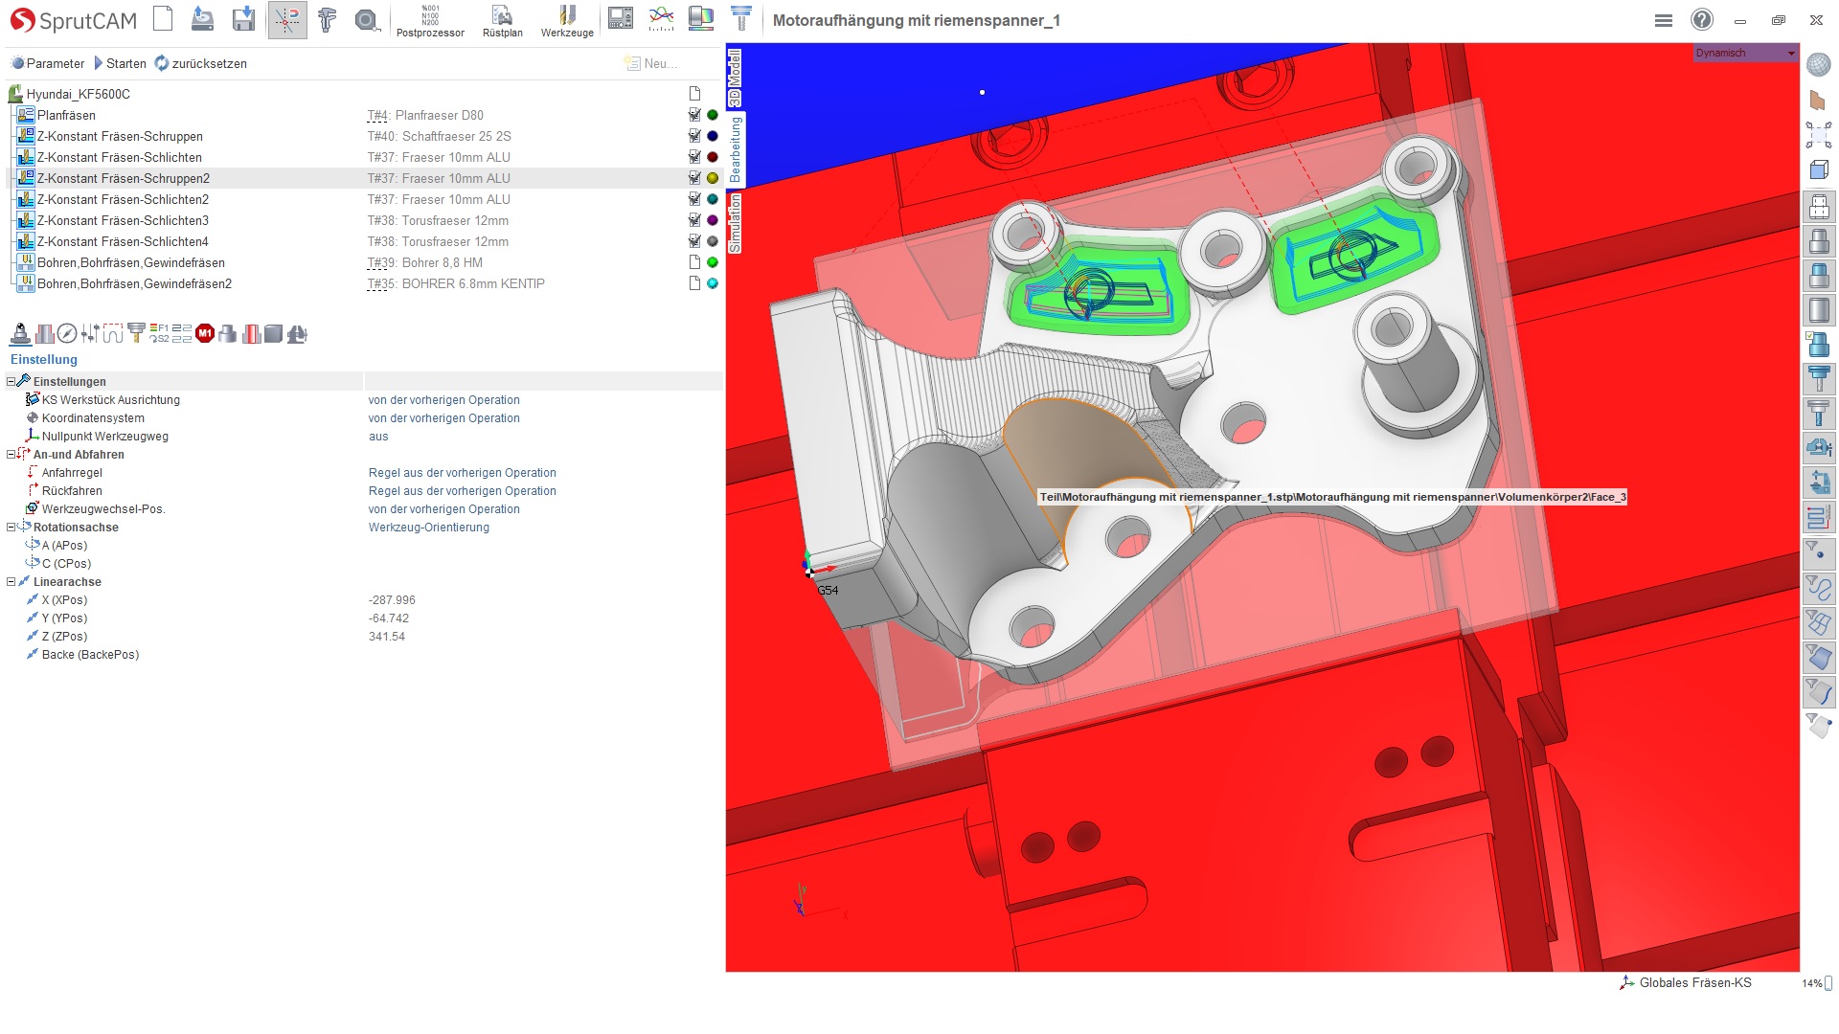Click the Starten button
Viewport: 1839px width, 1034px height.
120,63
